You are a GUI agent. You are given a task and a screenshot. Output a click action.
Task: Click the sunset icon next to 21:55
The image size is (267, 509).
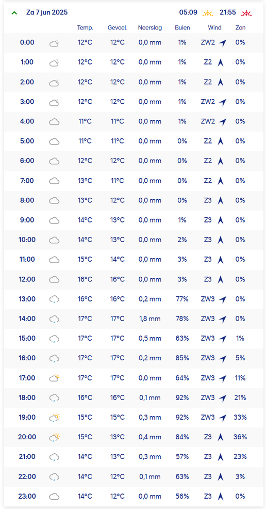[246, 13]
